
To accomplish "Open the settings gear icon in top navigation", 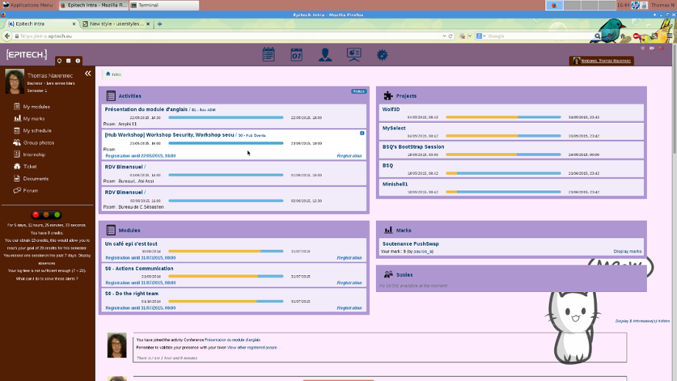I will point(382,54).
